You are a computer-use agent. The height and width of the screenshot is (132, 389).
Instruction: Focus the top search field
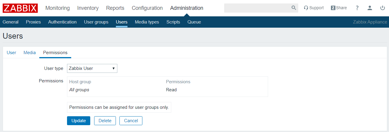[x=257, y=8]
